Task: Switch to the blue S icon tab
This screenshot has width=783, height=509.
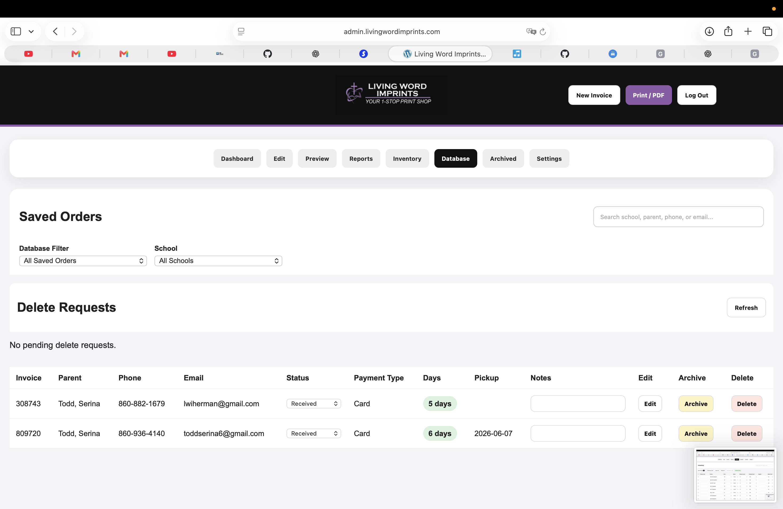Action: [x=363, y=54]
